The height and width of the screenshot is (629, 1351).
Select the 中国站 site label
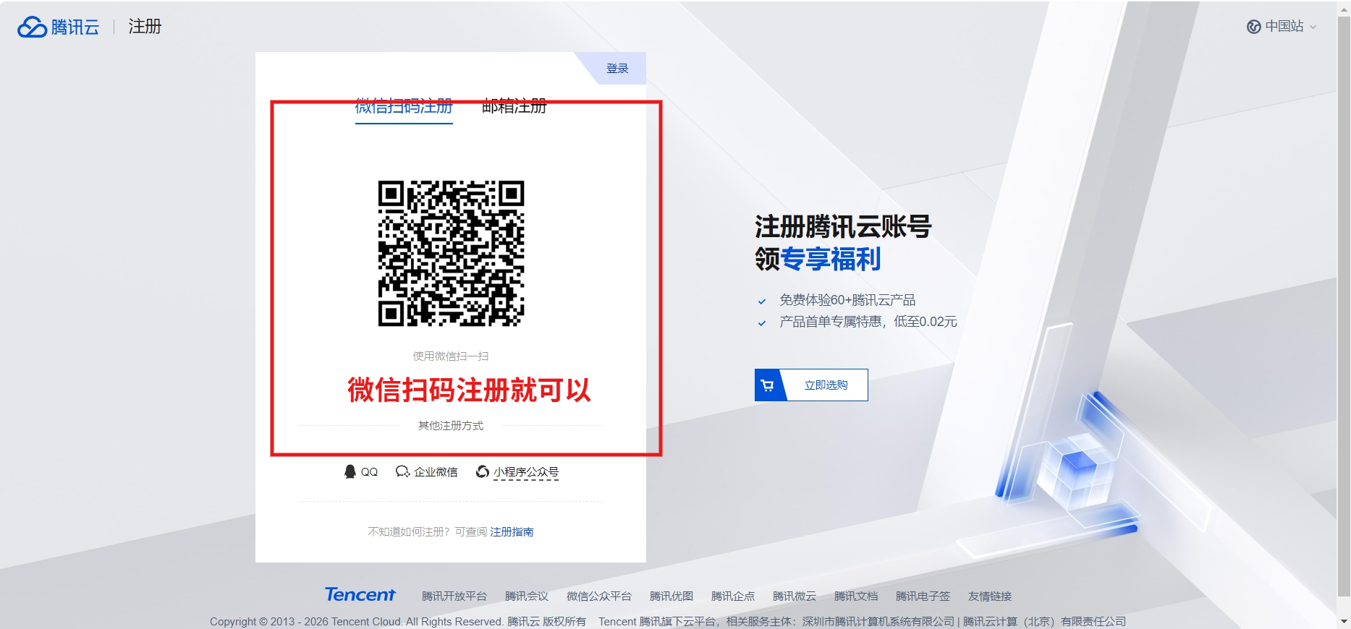click(x=1284, y=27)
